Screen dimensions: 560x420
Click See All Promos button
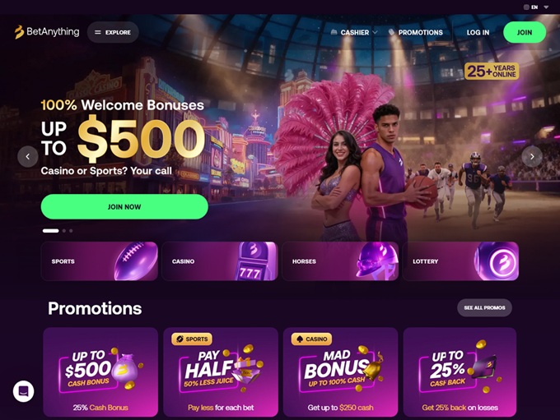484,307
